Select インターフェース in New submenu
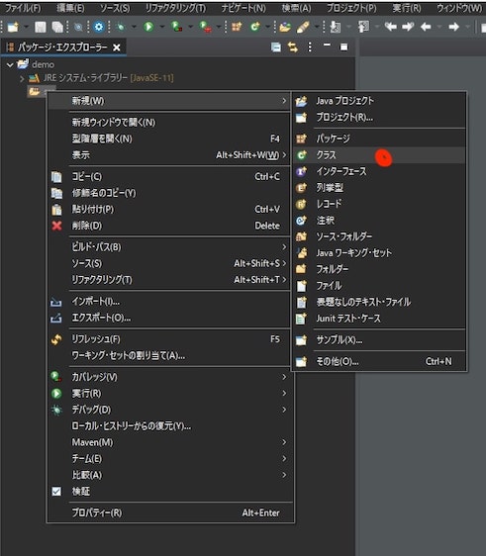The width and height of the screenshot is (486, 556). point(379,171)
